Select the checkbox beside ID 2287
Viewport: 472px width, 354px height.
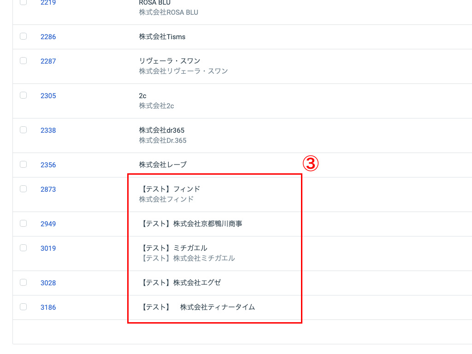[x=23, y=61]
